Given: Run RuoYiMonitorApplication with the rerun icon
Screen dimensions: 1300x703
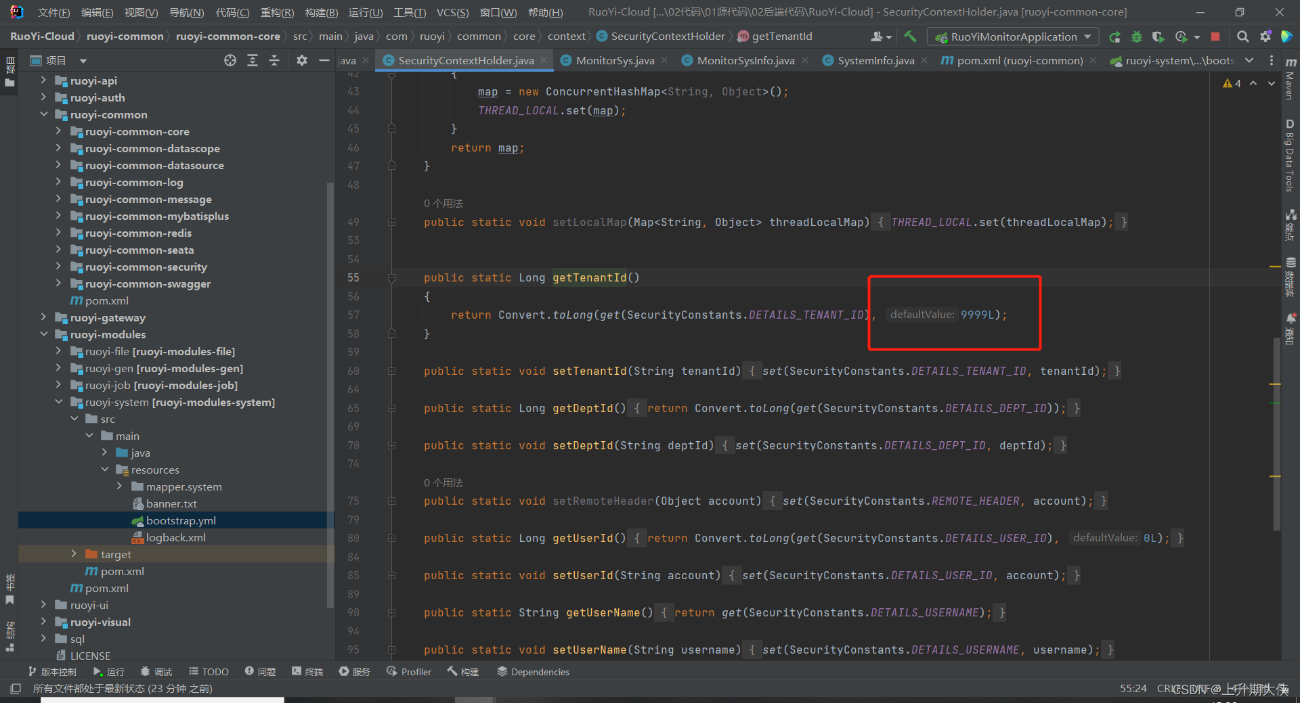Looking at the screenshot, I should (1114, 37).
